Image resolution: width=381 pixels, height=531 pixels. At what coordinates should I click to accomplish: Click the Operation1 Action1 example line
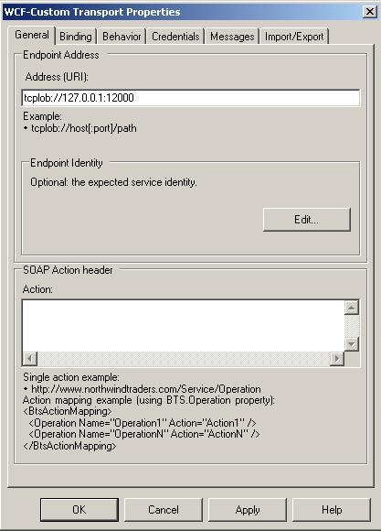click(143, 423)
